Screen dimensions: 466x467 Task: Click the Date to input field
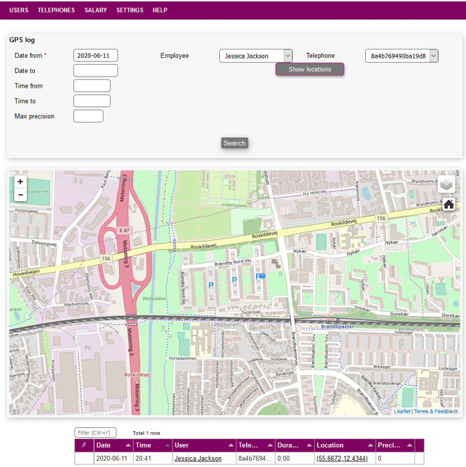tap(95, 71)
